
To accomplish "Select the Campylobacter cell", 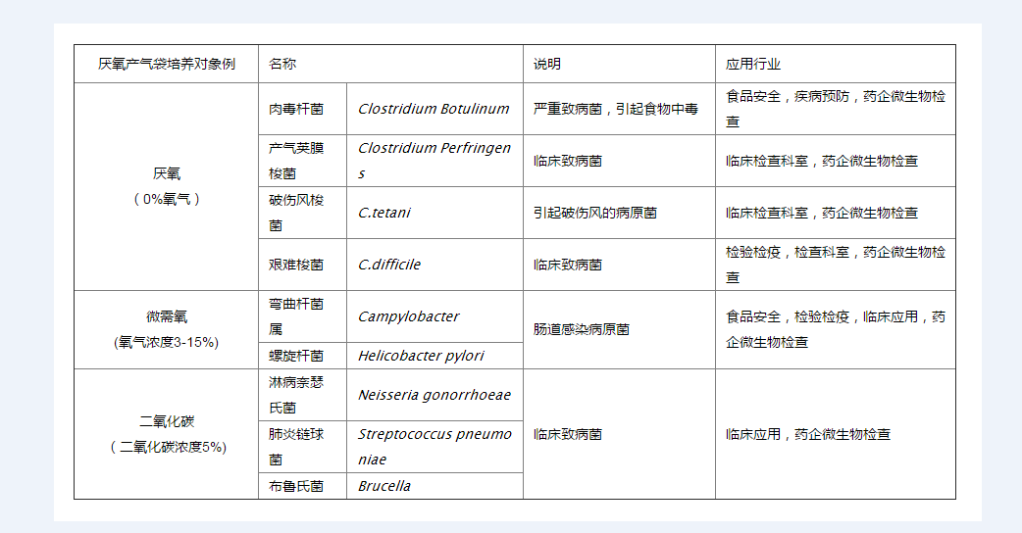I will point(408,316).
